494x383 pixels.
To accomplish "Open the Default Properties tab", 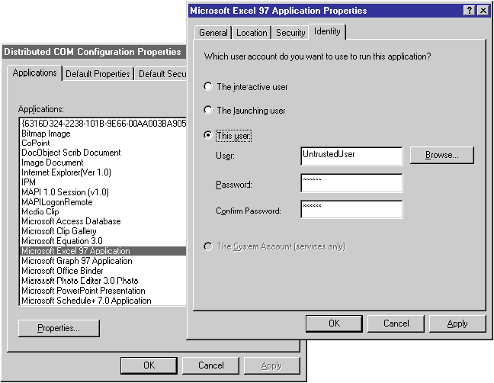I will (x=98, y=74).
